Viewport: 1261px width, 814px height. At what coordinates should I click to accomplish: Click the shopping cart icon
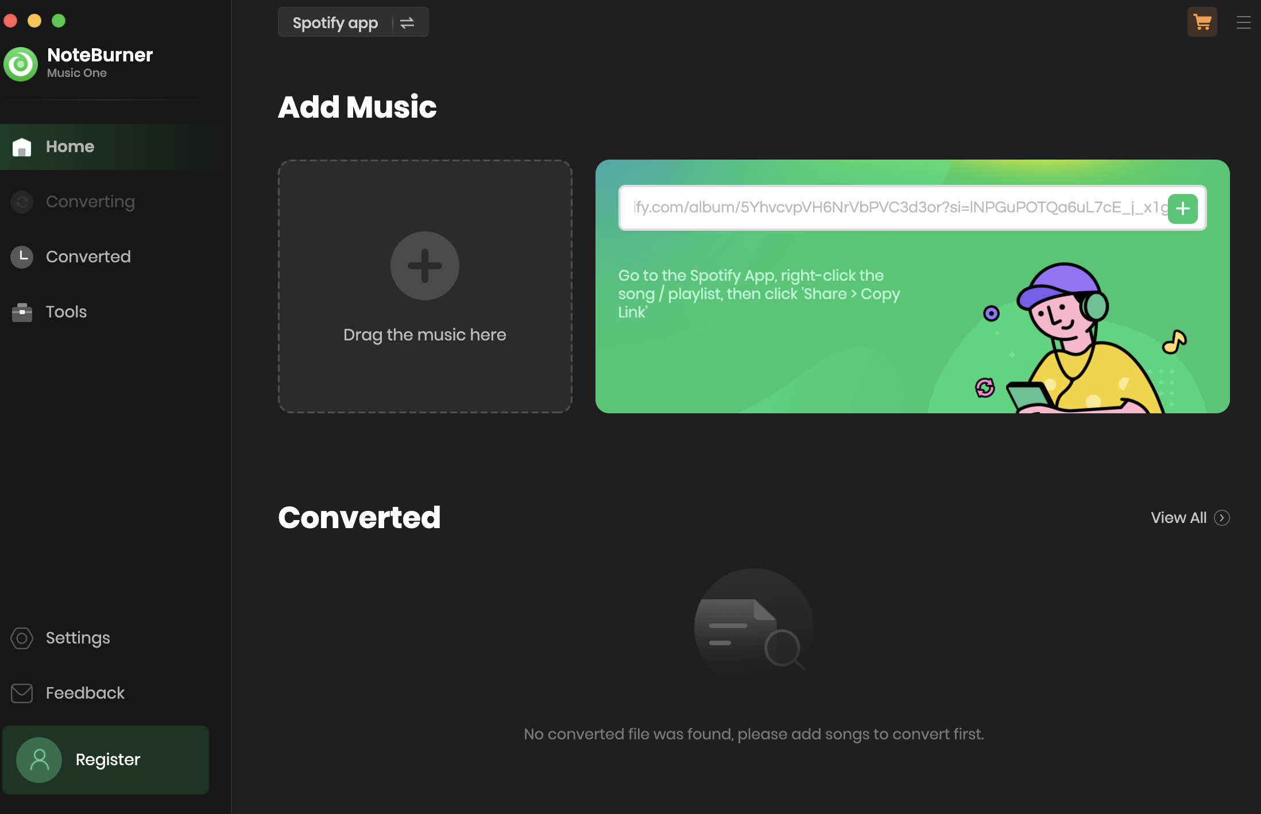click(x=1202, y=21)
